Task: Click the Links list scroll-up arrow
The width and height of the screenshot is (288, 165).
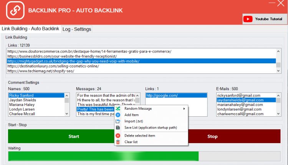Action: [278, 51]
